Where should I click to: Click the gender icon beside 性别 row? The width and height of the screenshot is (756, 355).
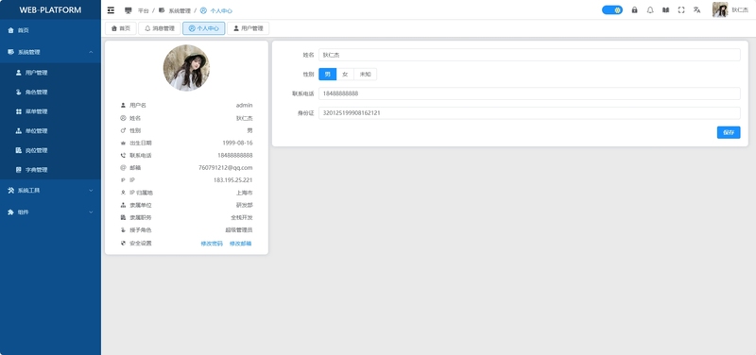click(123, 130)
